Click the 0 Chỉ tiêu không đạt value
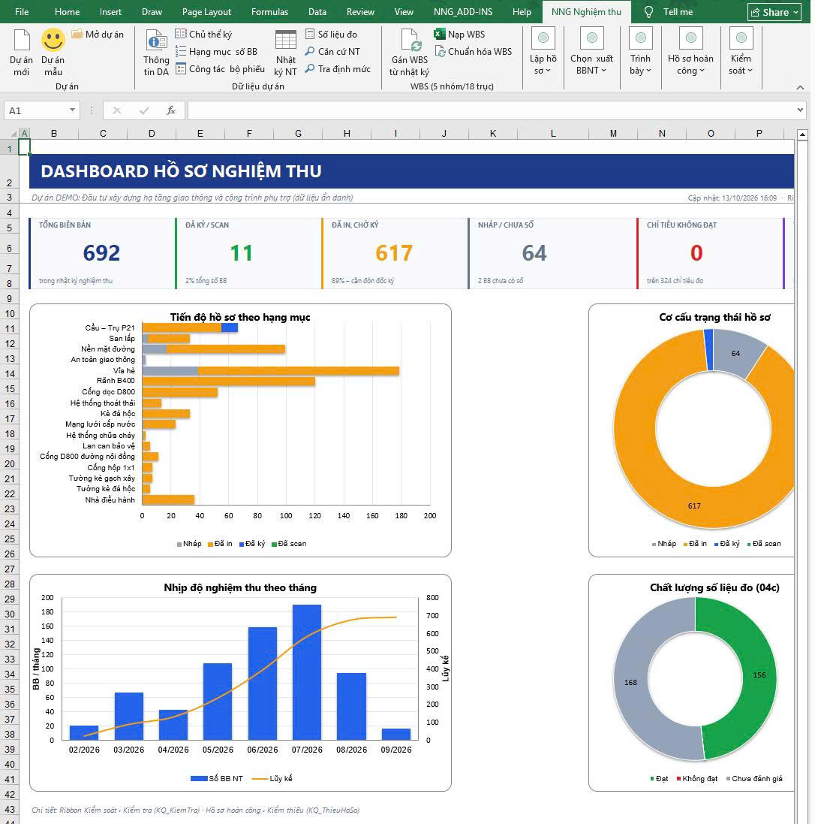Image resolution: width=815 pixels, height=824 pixels. tap(696, 253)
